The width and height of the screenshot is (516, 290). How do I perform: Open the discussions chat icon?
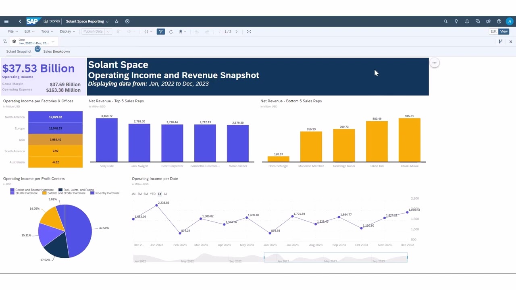coord(478,21)
